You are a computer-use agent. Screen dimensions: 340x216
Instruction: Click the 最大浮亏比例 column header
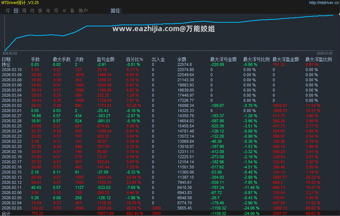(256, 59)
